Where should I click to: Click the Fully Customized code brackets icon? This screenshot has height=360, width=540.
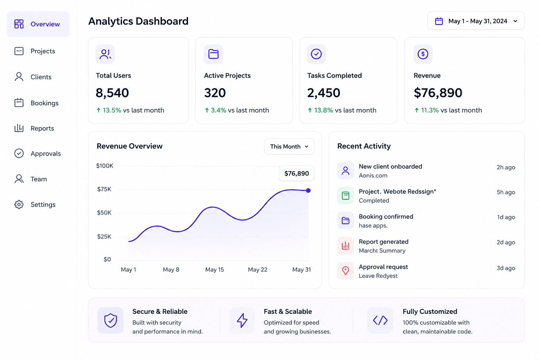tap(380, 320)
